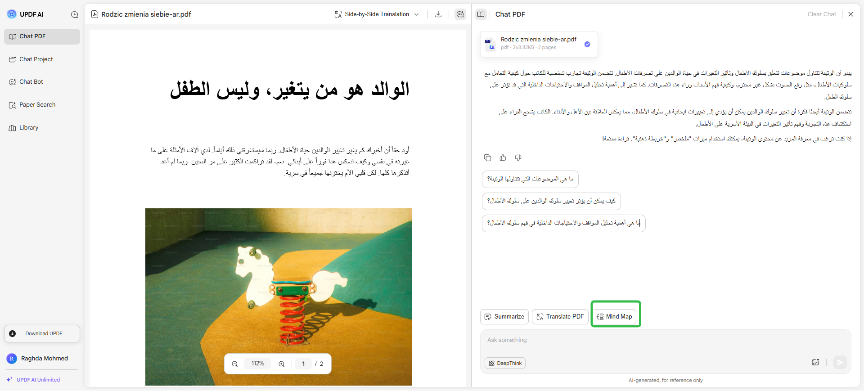The width and height of the screenshot is (864, 391).
Task: Click the Ask something input field
Action: click(x=666, y=341)
